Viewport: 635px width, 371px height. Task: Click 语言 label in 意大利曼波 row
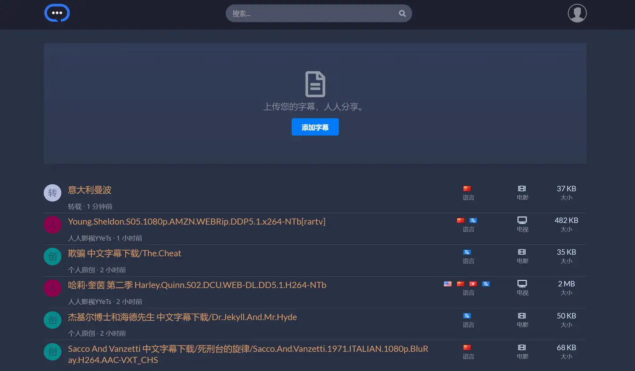click(x=468, y=198)
